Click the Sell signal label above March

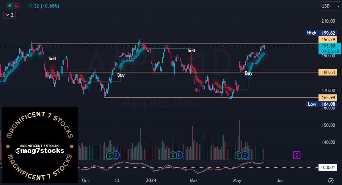click(191, 51)
